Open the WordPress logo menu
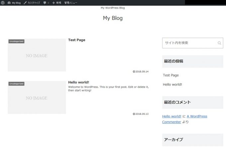The image size is (226, 149). [x=3, y=3]
